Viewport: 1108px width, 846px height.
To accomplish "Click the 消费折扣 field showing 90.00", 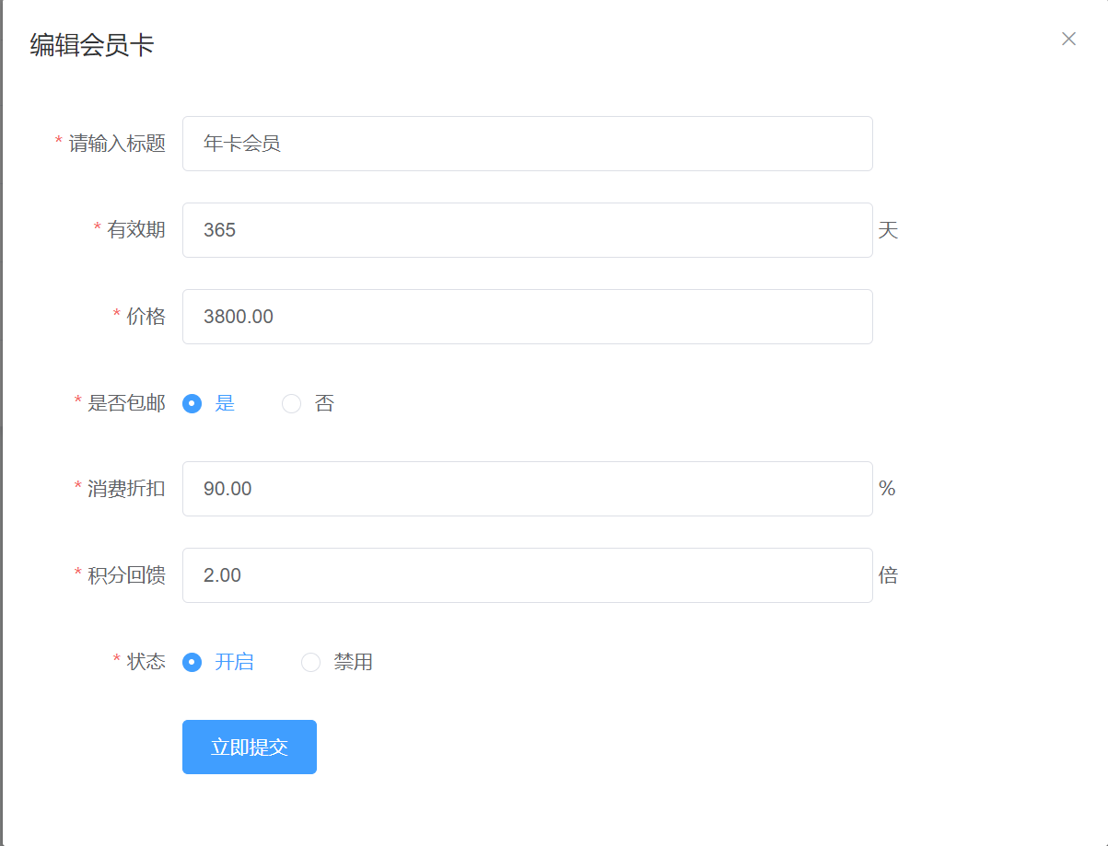I will (527, 489).
